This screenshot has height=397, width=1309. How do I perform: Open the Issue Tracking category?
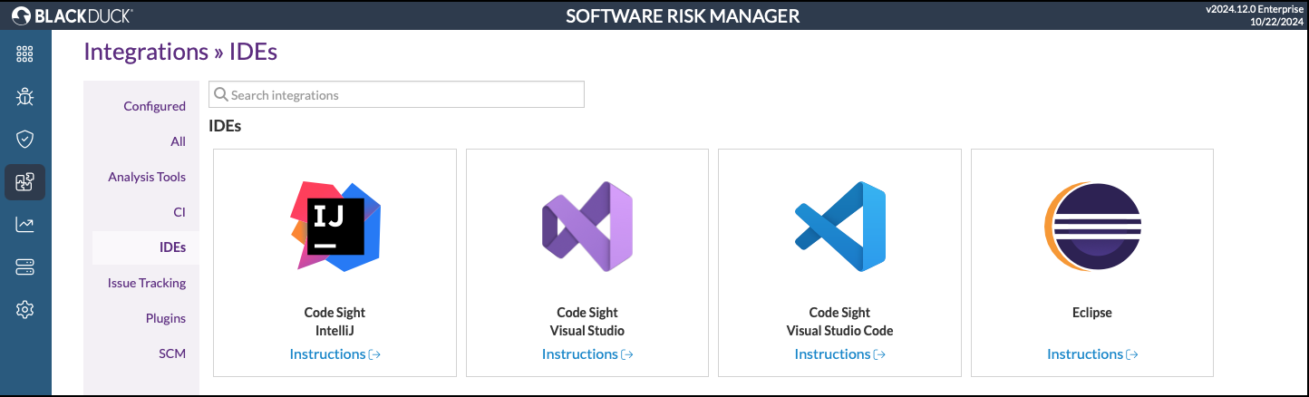click(147, 283)
